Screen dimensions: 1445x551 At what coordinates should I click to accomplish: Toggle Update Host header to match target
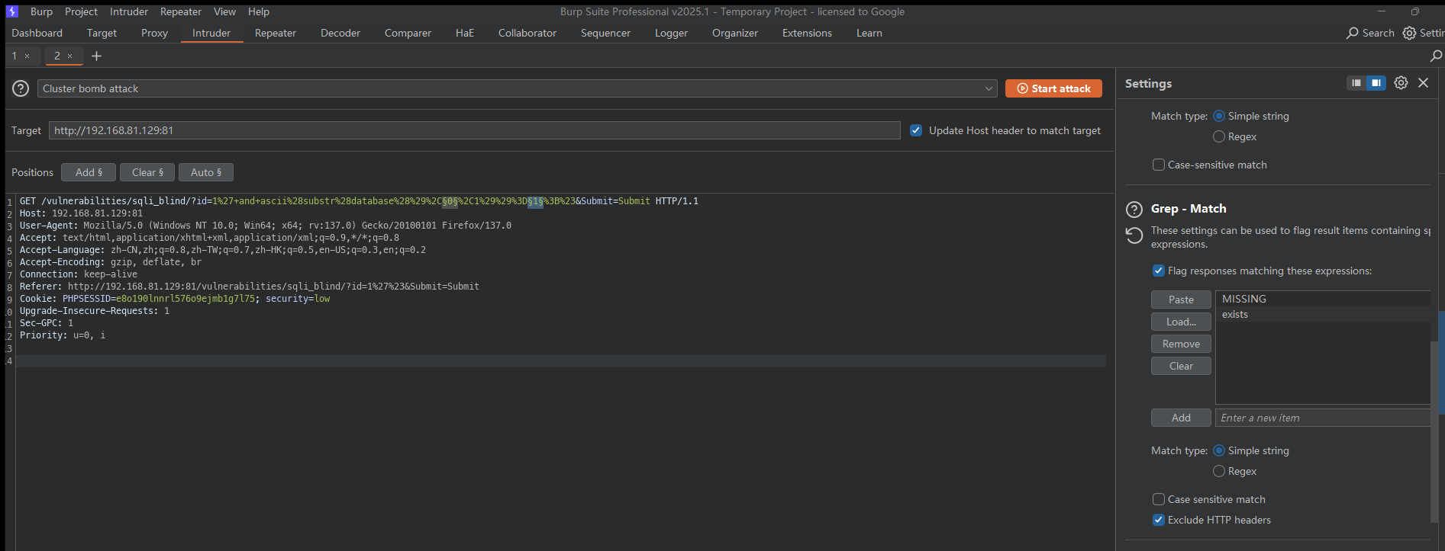click(x=916, y=130)
